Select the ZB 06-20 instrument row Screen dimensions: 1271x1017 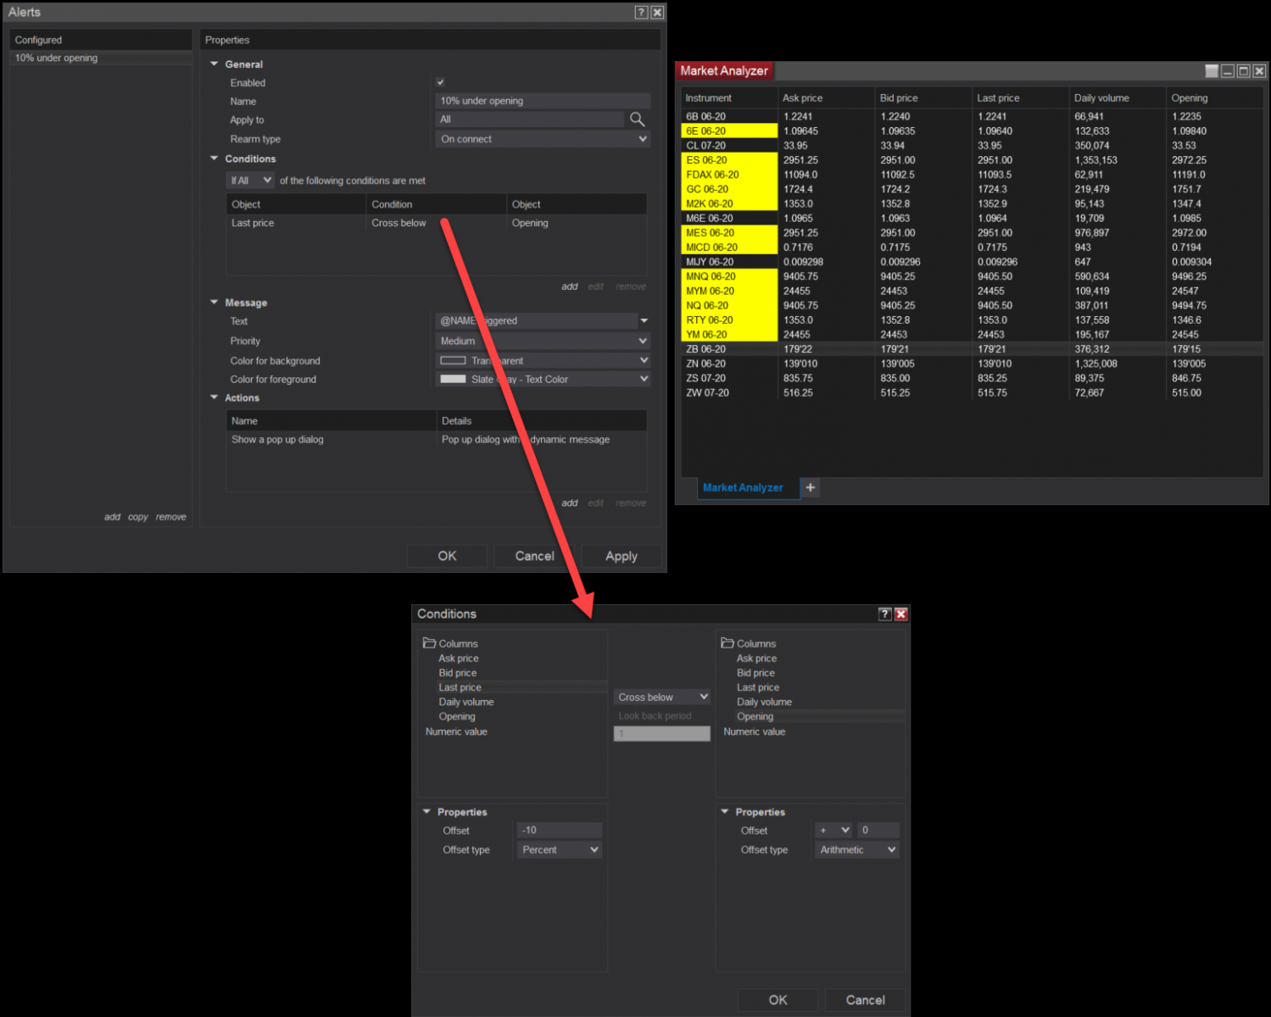(x=972, y=349)
